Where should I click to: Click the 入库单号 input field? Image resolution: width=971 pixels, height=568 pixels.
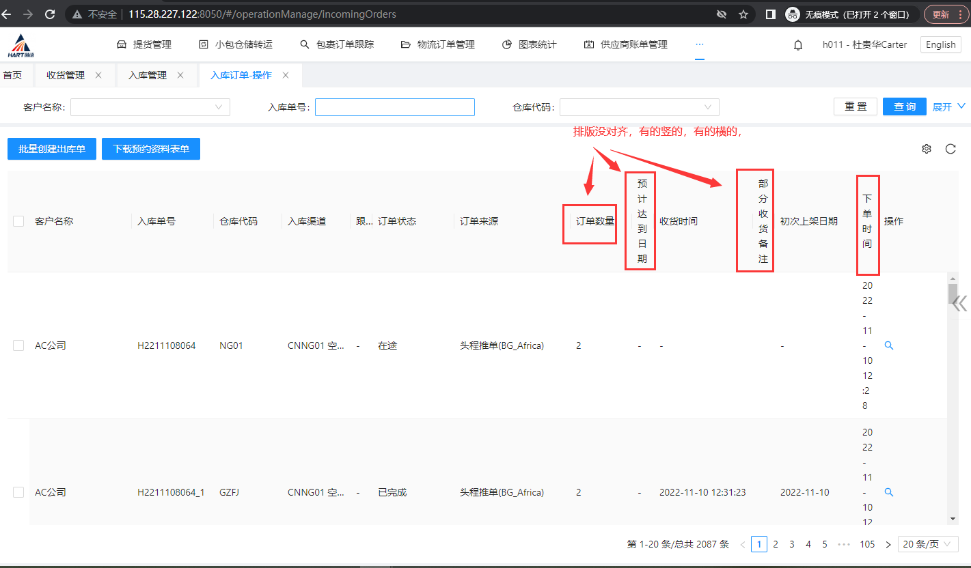[x=394, y=107]
